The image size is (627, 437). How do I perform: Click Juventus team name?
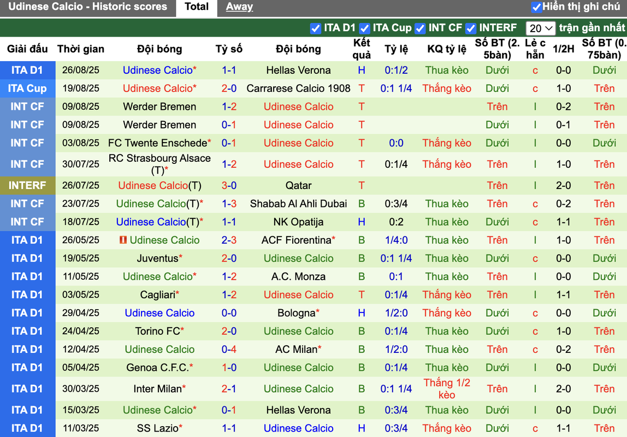[x=157, y=258]
